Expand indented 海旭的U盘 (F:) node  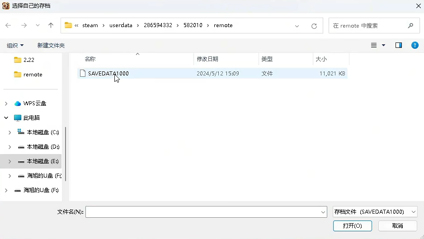tap(10, 176)
